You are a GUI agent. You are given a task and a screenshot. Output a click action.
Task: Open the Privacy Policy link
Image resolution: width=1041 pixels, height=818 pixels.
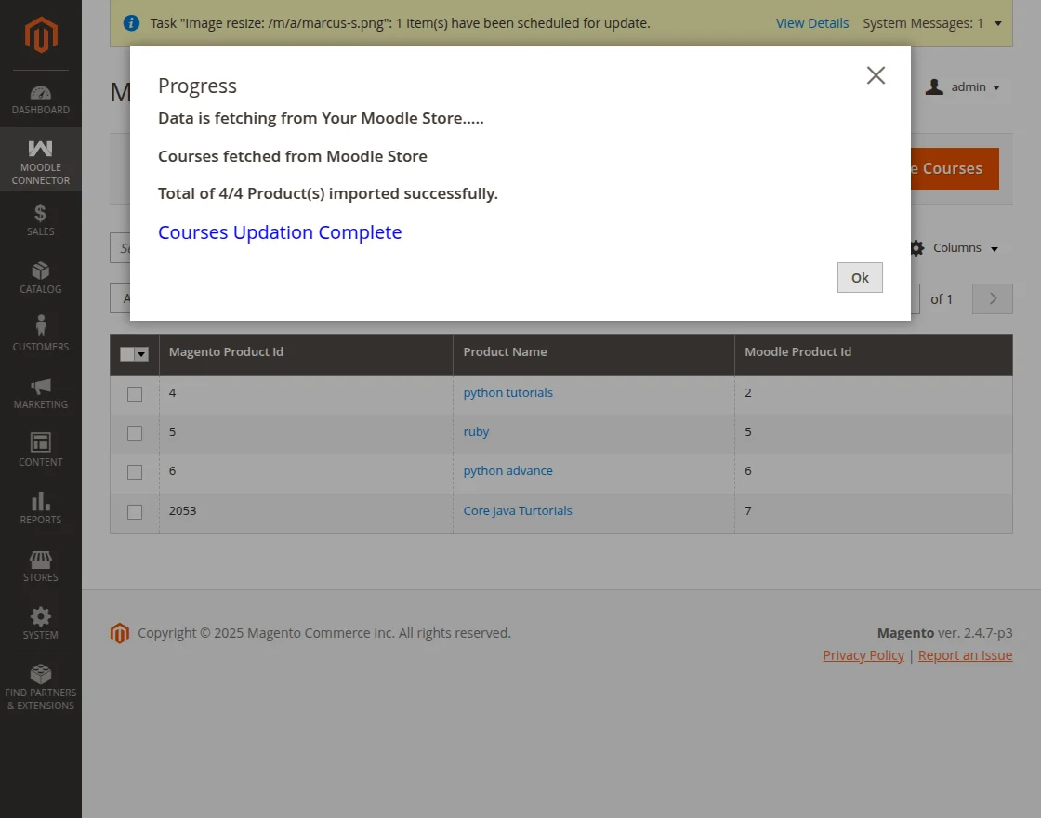863,655
